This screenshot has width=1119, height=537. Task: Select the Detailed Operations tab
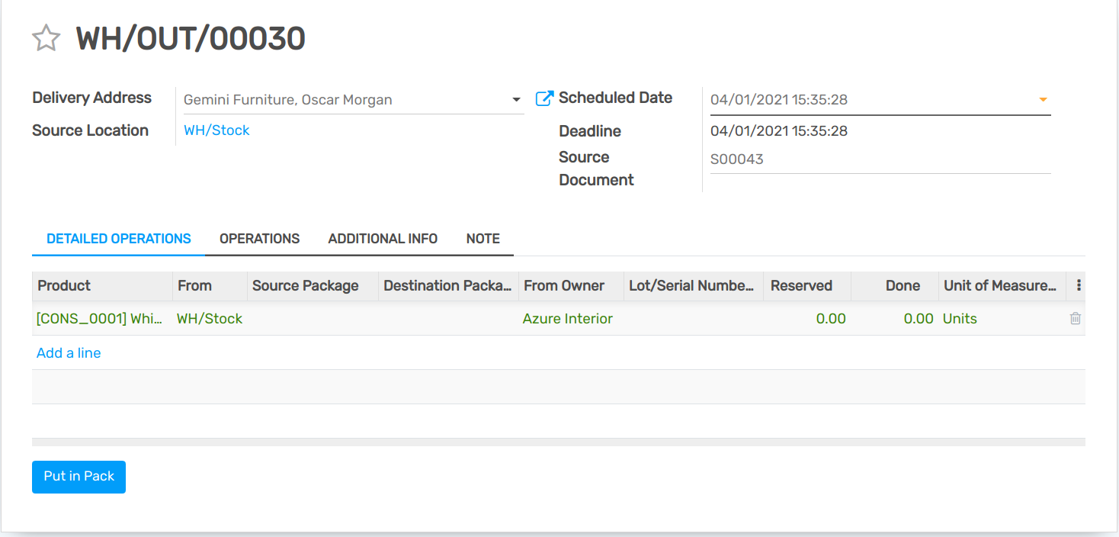click(119, 239)
